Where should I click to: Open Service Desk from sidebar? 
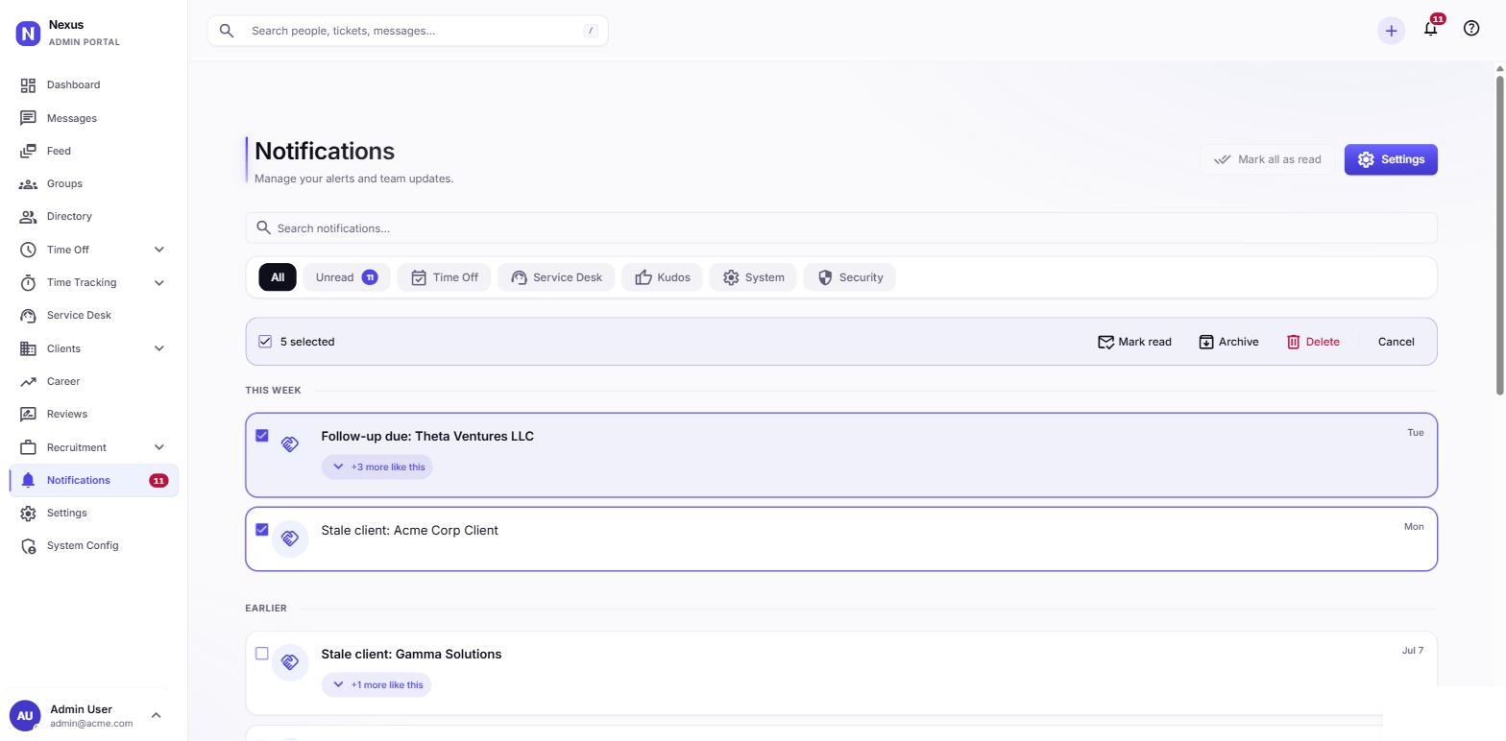(93, 315)
